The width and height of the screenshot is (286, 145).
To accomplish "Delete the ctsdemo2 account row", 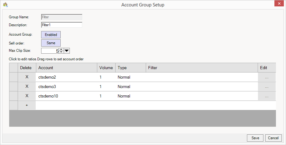I will pos(27,77).
